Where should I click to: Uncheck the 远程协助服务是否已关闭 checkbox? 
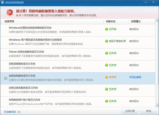(x=6, y=78)
